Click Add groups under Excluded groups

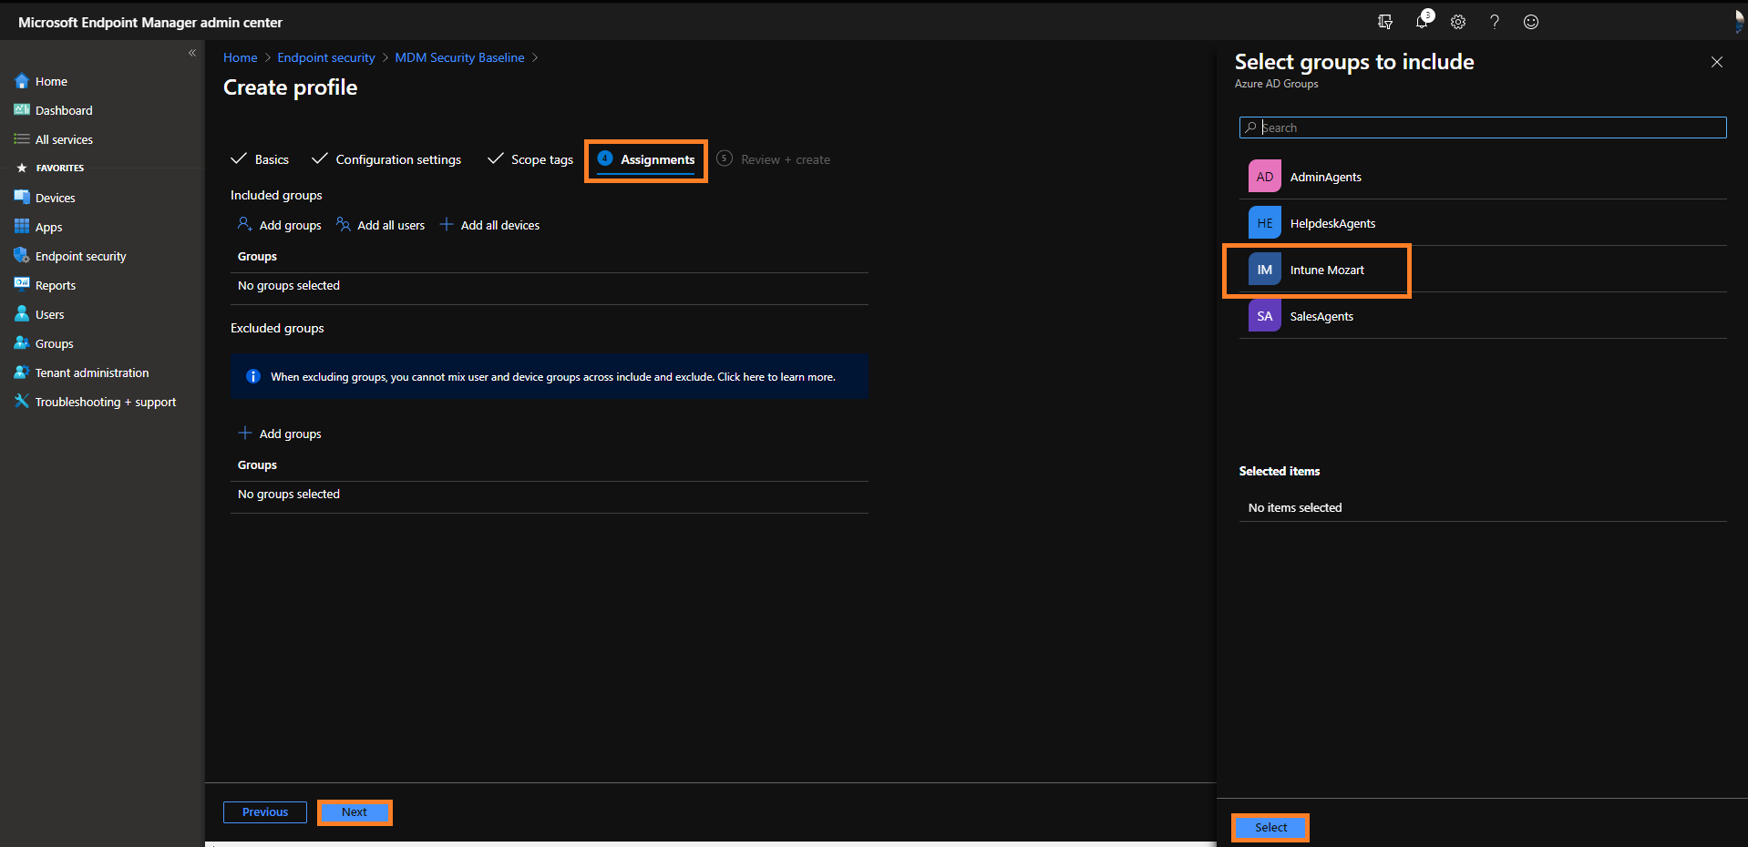[x=280, y=434]
